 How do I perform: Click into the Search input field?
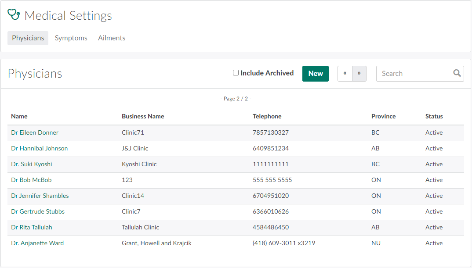tap(415, 74)
